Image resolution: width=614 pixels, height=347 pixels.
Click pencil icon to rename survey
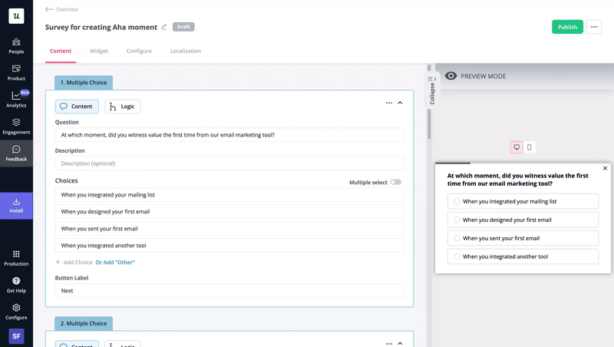tap(163, 27)
